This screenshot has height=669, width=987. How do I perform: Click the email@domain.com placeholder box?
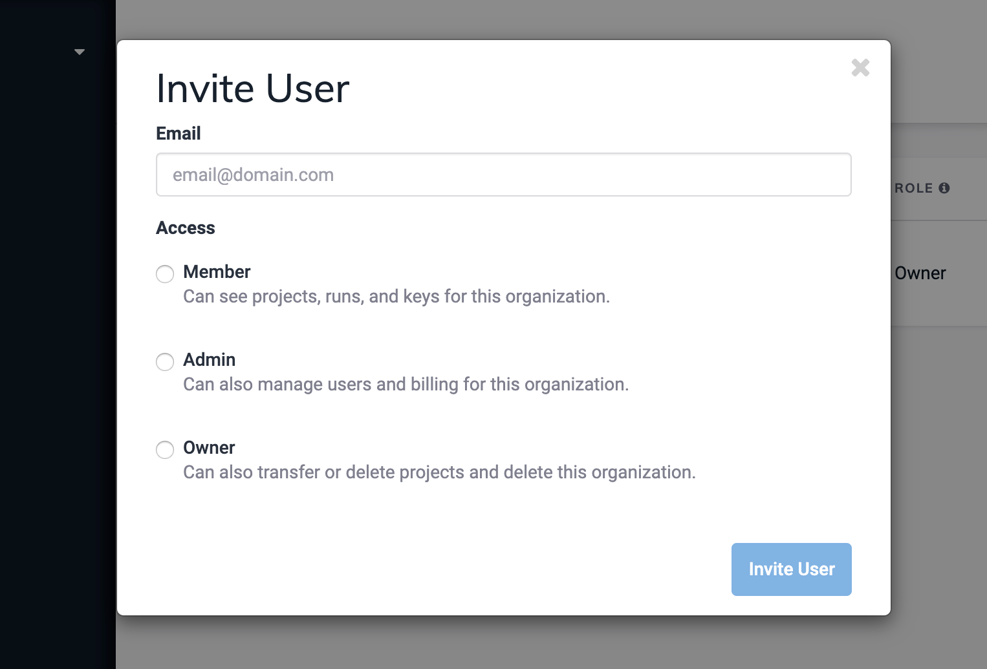coord(503,175)
